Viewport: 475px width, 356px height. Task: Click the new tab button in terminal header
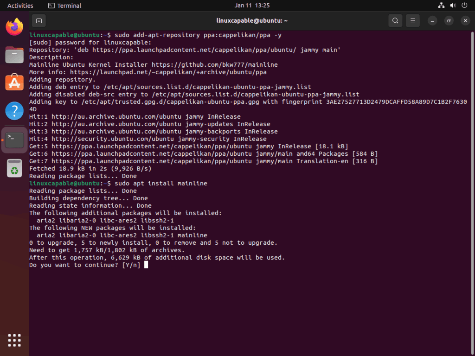coord(39,20)
